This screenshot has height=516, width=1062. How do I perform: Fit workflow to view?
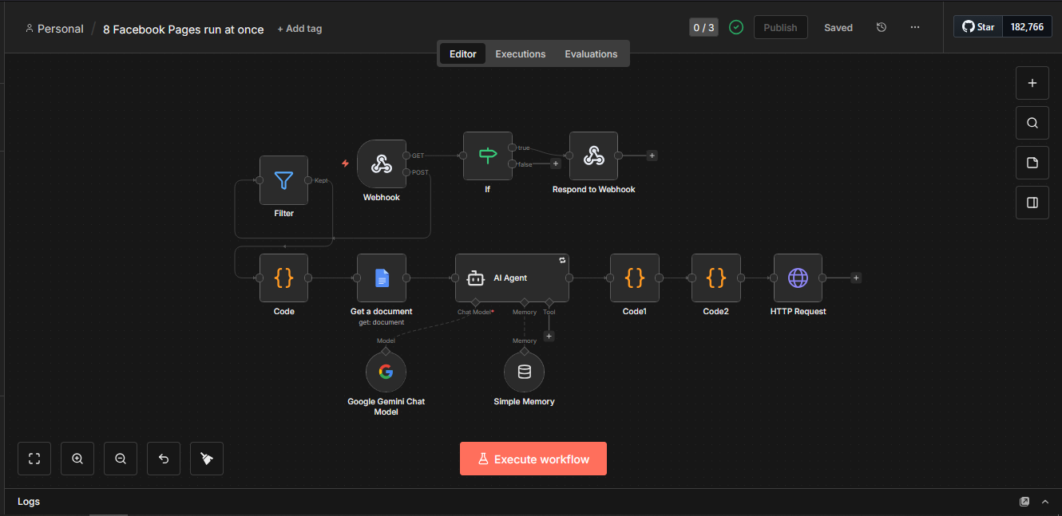coord(34,459)
